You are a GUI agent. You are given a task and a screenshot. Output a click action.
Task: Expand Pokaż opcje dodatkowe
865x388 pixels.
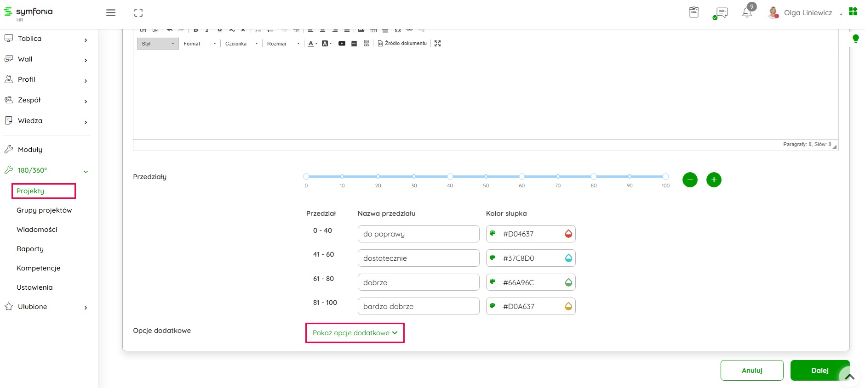pyautogui.click(x=355, y=333)
